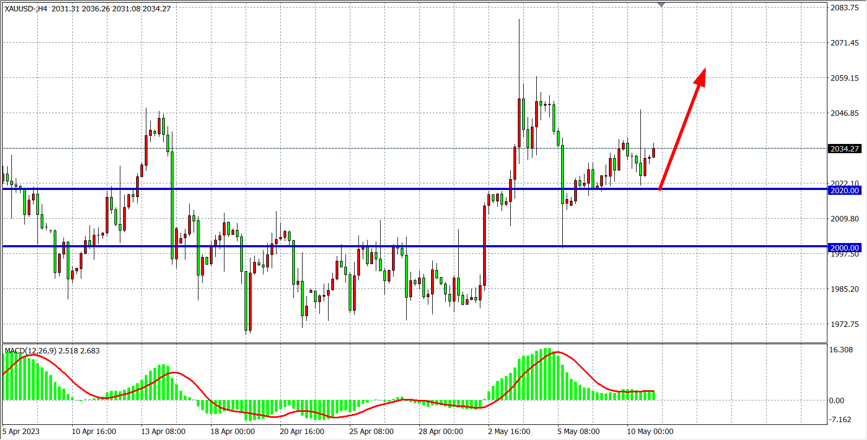Click the 16.308 MACD scale label
This screenshot has height=440, width=867.
coord(840,350)
